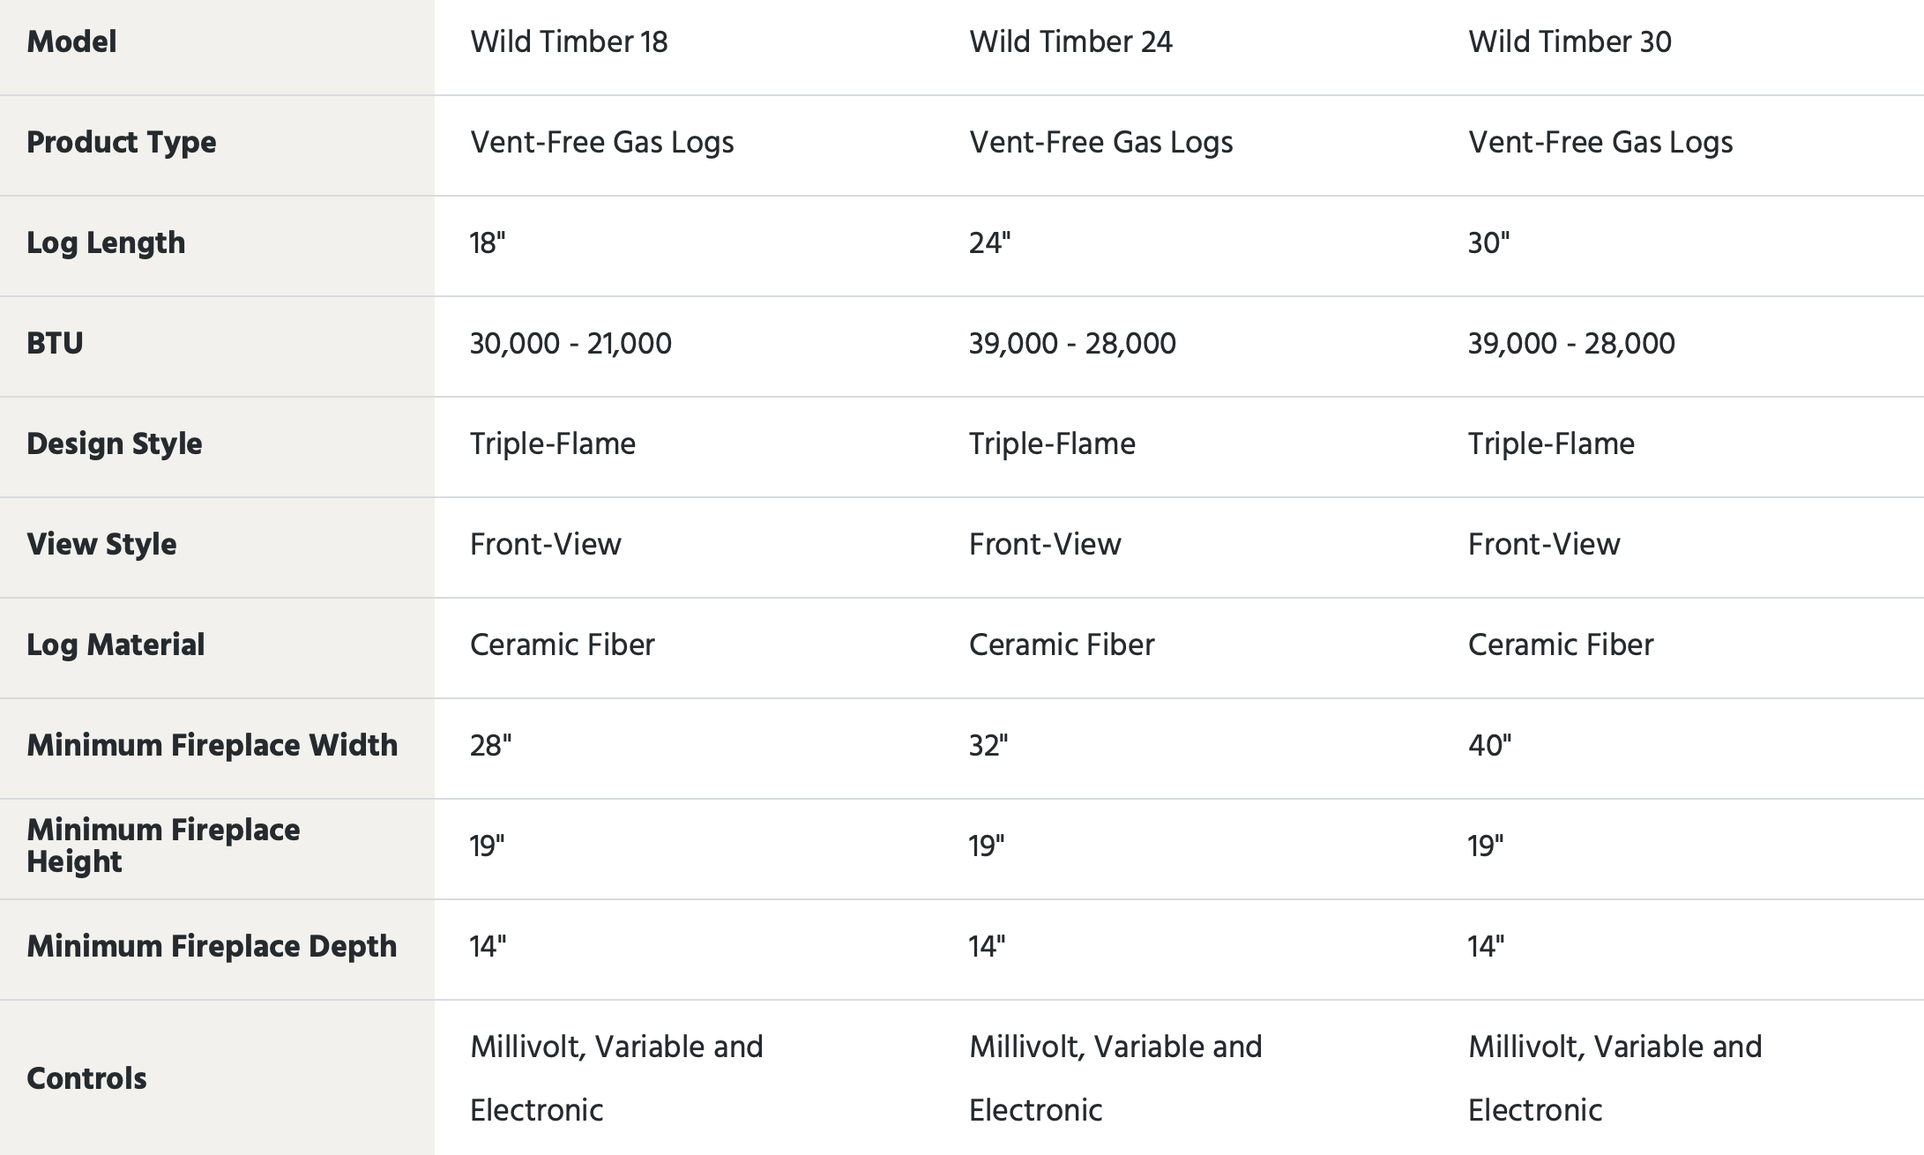The image size is (1924, 1155).
Task: Select the 30" log length value
Action: 1488,243
